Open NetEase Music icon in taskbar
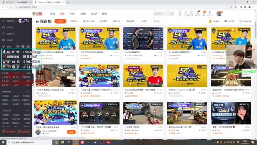Screen dimensions: 257x145 click(109, 142)
